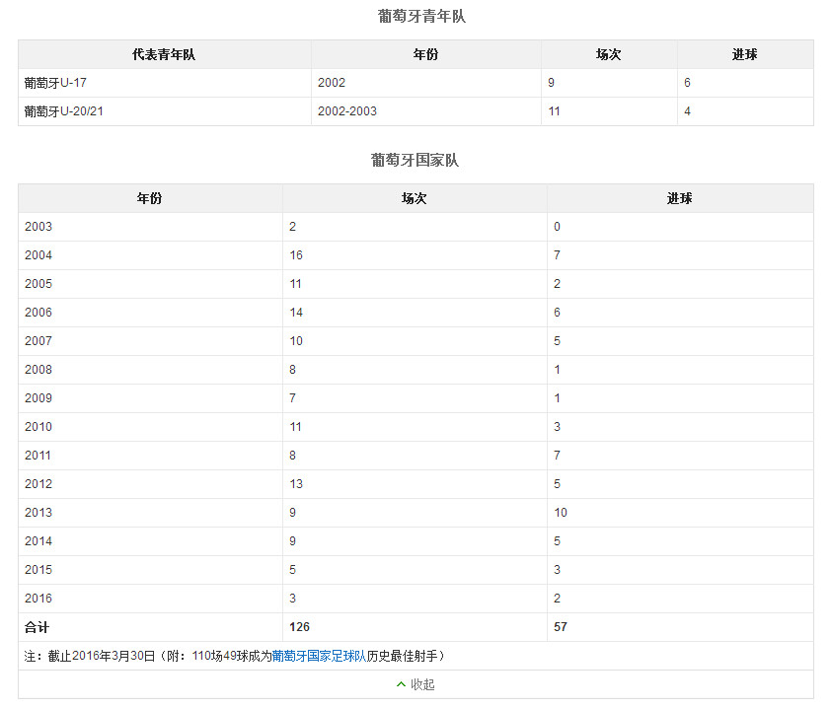
Task: Click the 2010 year cell
Action: click(38, 427)
